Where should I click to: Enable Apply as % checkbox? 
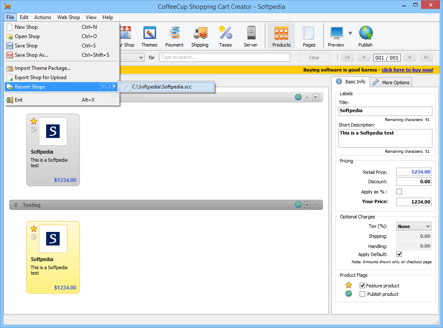pyautogui.click(x=399, y=192)
